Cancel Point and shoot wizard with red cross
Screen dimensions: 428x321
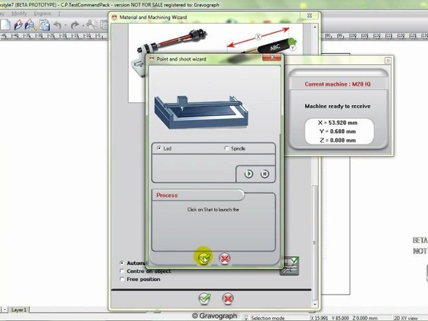pos(225,258)
